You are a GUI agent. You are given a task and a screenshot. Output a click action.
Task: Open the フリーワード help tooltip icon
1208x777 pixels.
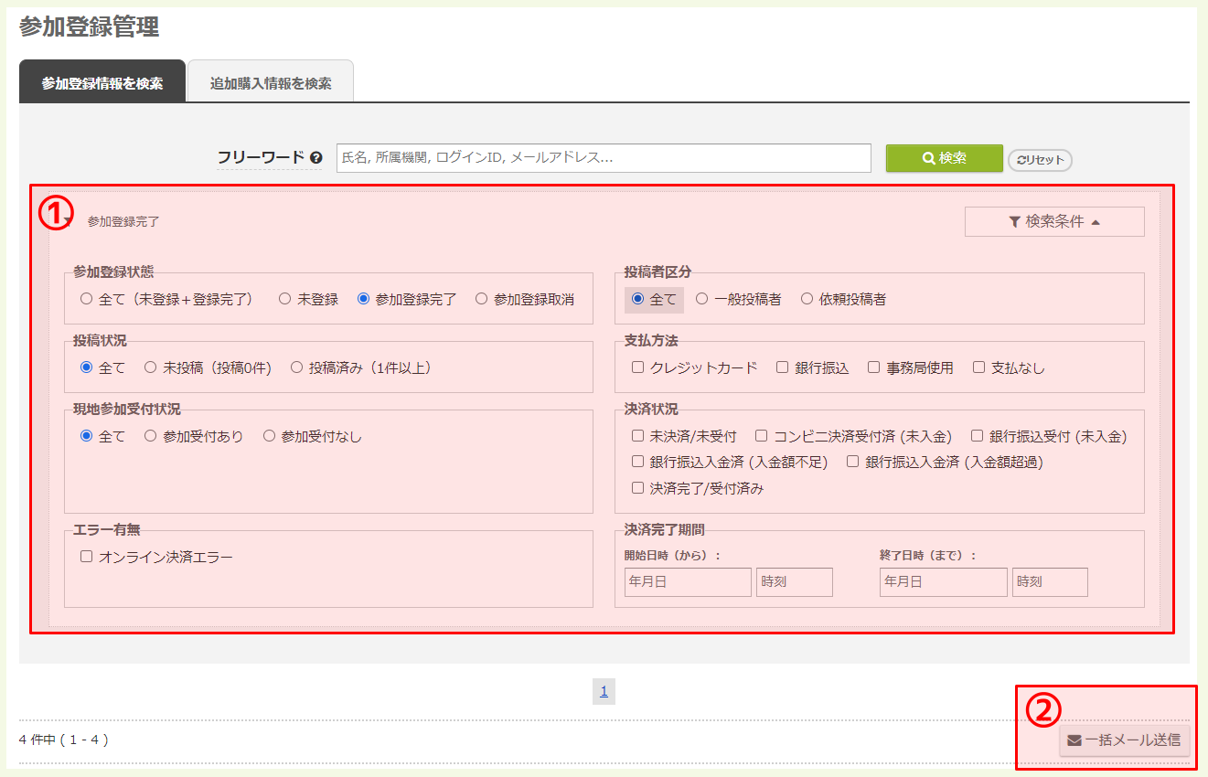coord(315,155)
